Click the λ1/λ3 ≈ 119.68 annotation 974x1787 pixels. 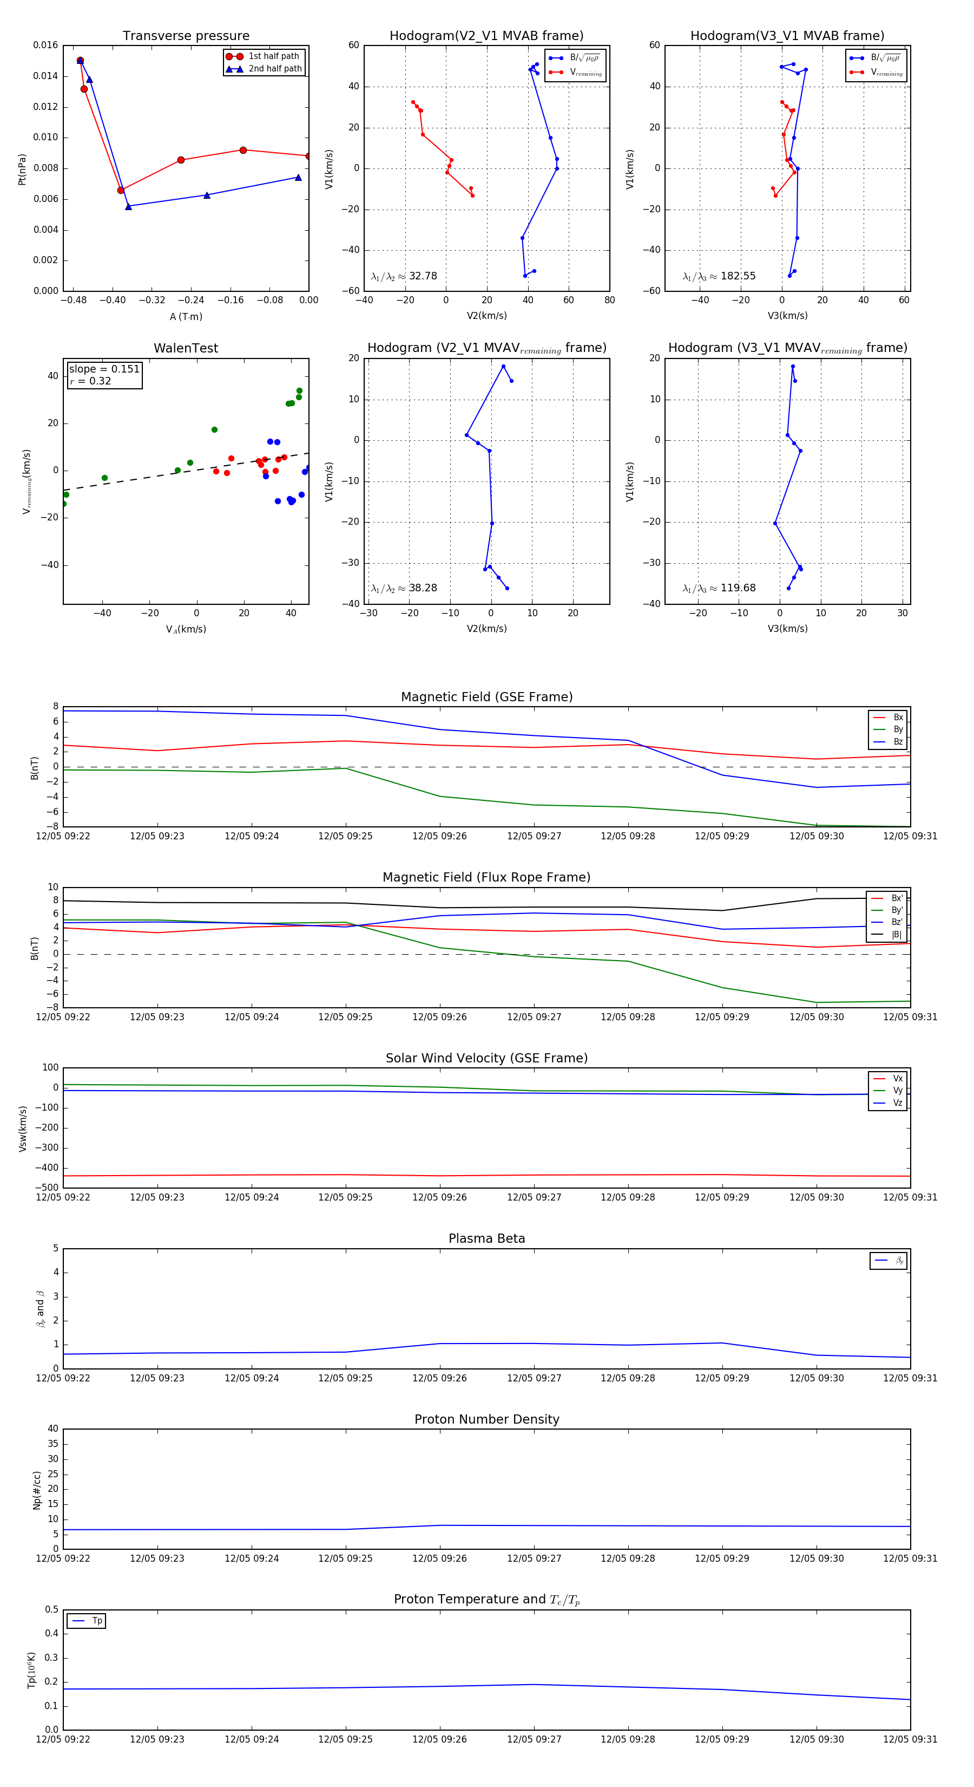pyautogui.click(x=719, y=588)
